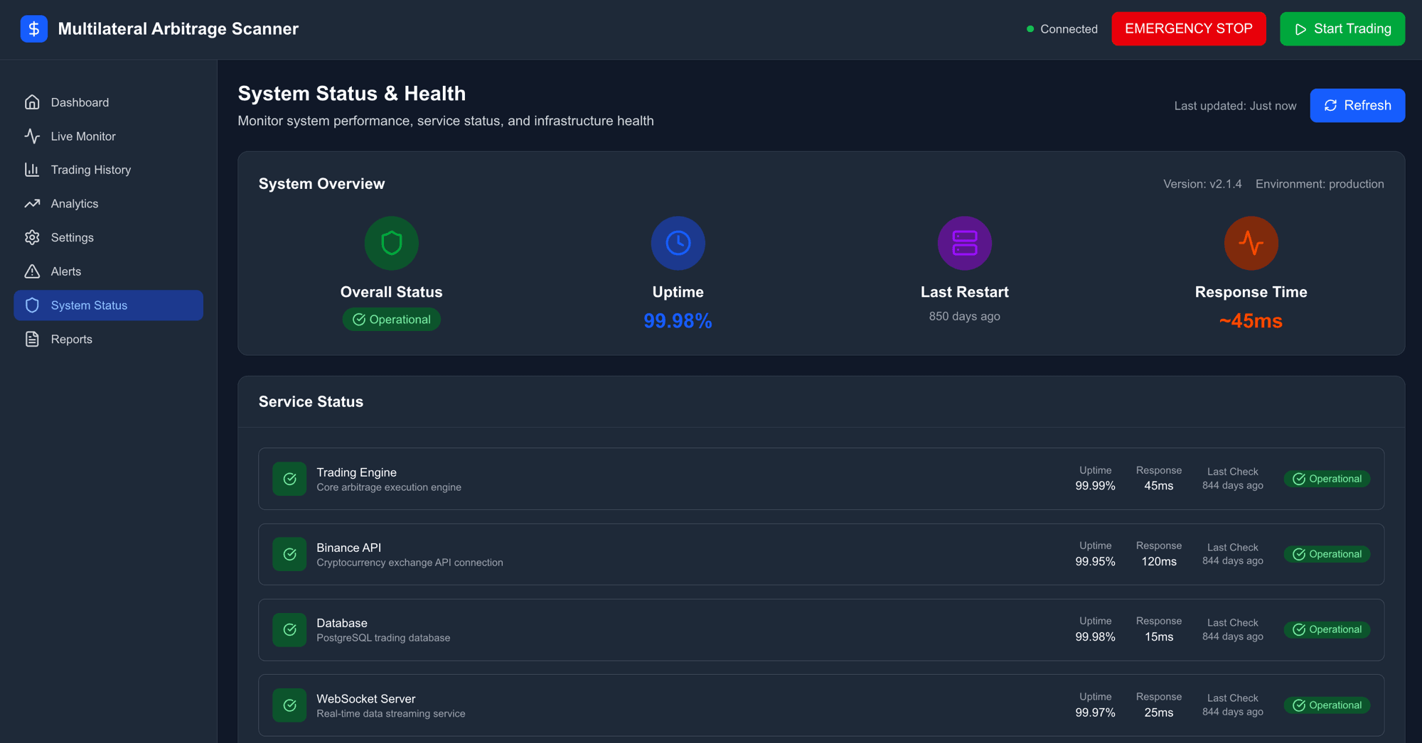Click the Service Status heading
The height and width of the screenshot is (743, 1422).
pos(311,402)
